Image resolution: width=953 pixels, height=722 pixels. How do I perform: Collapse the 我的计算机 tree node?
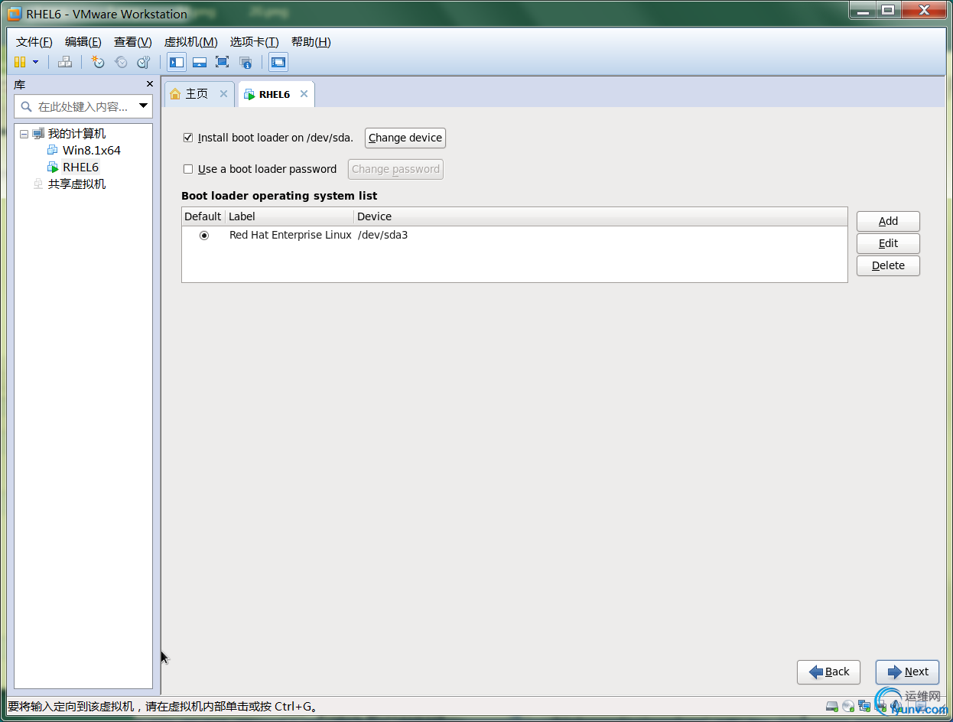pyautogui.click(x=24, y=134)
